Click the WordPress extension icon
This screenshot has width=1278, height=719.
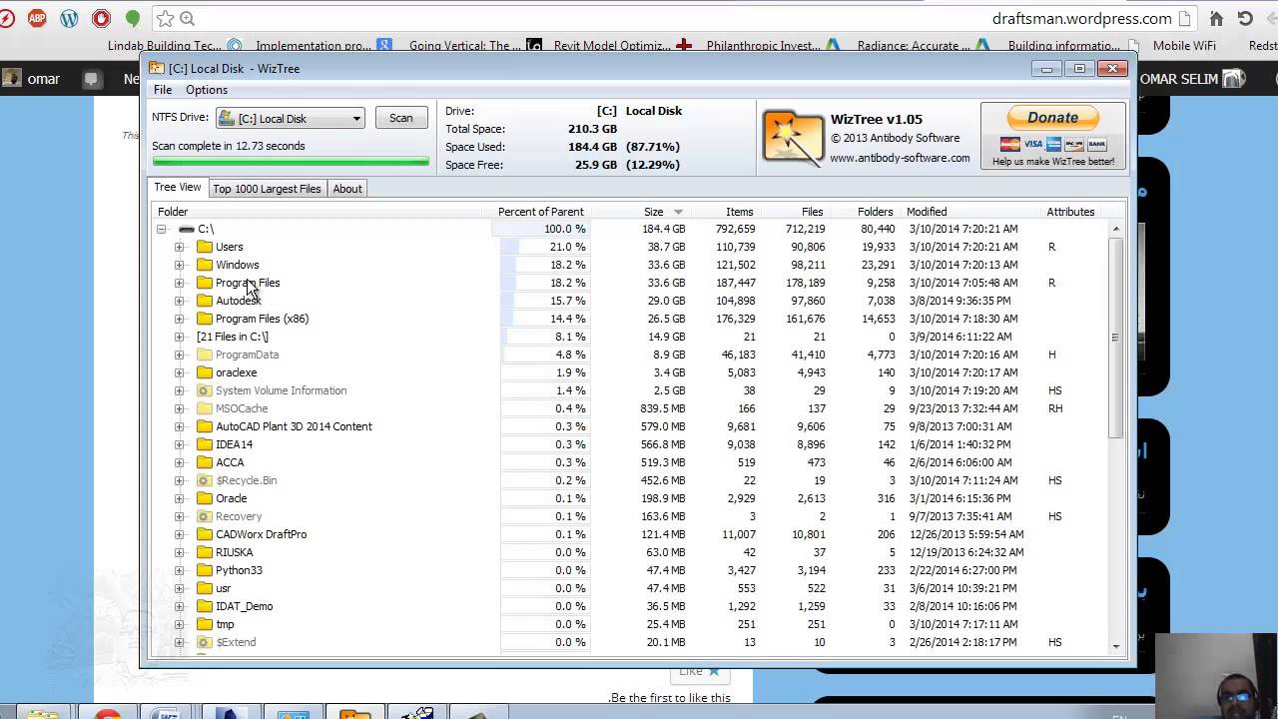click(x=69, y=18)
